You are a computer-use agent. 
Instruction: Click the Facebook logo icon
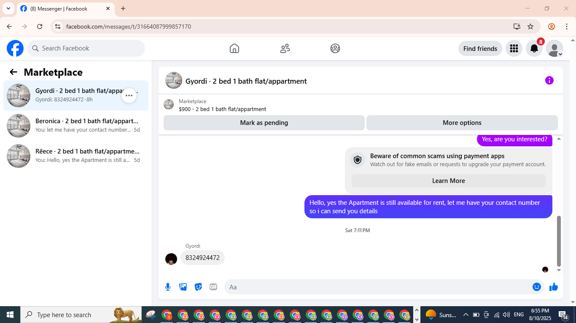pyautogui.click(x=15, y=48)
